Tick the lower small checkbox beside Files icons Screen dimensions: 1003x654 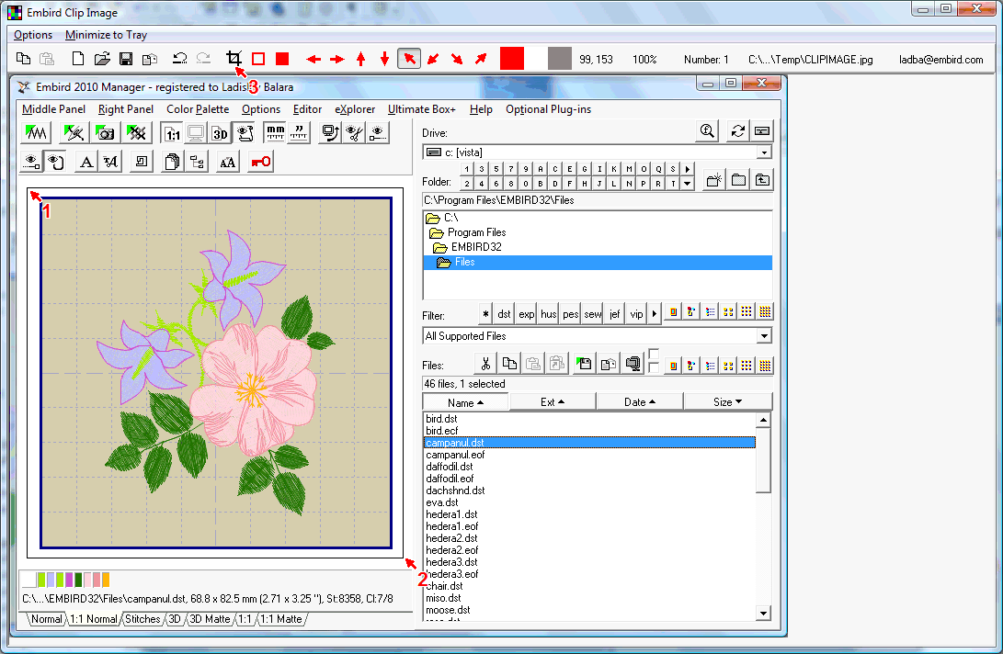click(x=654, y=366)
